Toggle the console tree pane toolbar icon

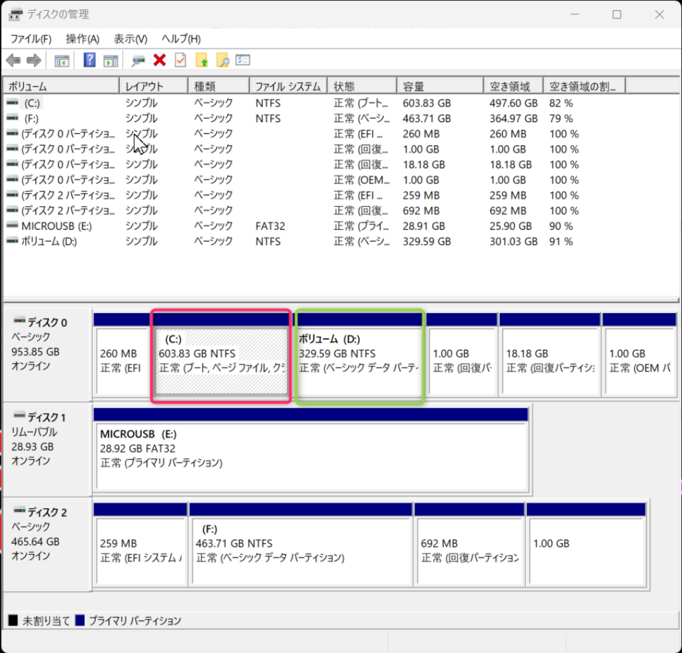62,61
